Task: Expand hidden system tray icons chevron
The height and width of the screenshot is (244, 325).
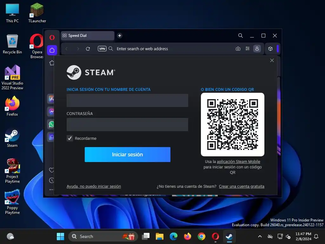Action: pyautogui.click(x=260, y=236)
